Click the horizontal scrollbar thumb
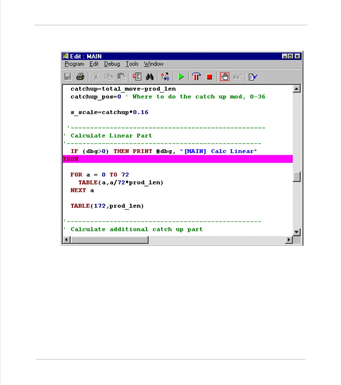This screenshot has width=341, height=385. tap(109, 240)
